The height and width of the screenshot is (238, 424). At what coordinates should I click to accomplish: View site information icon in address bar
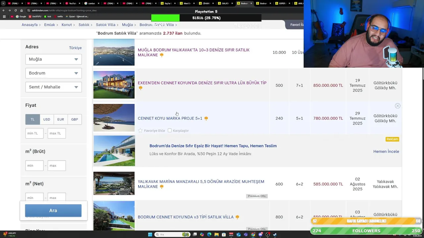pos(29,10)
